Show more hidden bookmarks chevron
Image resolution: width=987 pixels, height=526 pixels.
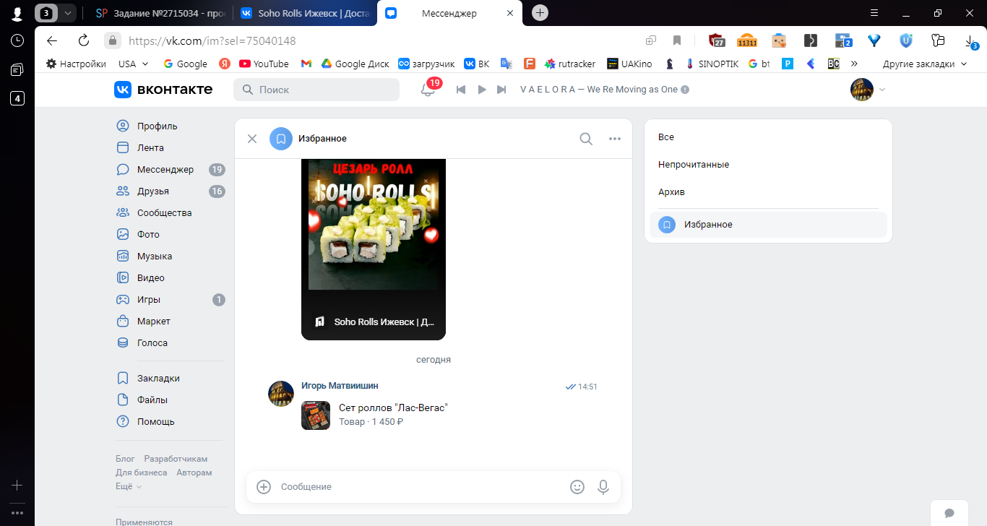click(855, 64)
